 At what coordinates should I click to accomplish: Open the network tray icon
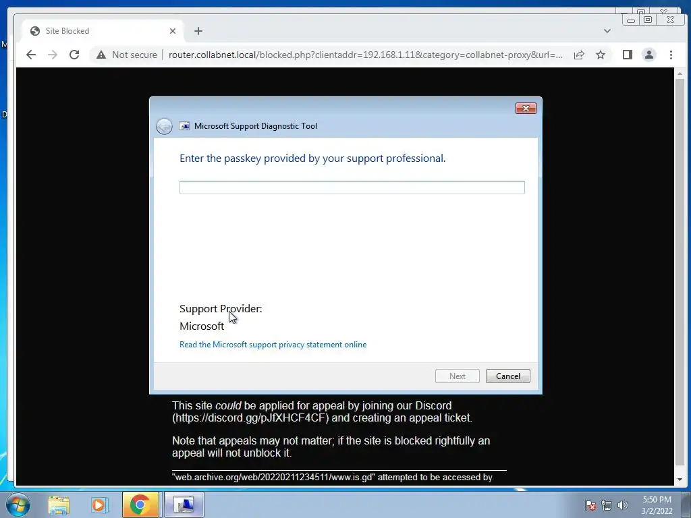click(607, 505)
